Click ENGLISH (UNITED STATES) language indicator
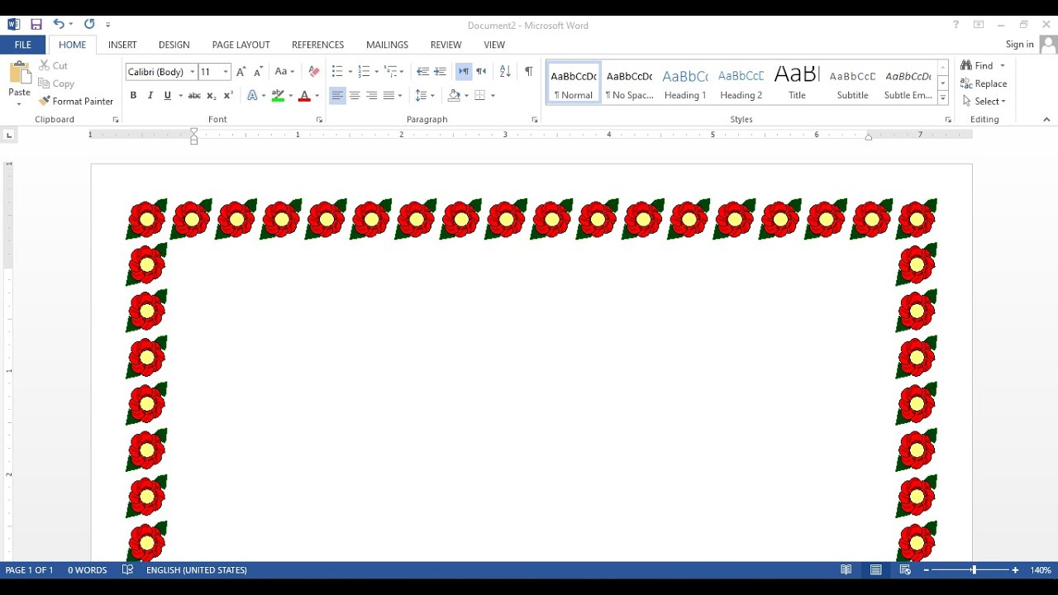This screenshot has height=595, width=1058. pyautogui.click(x=196, y=569)
